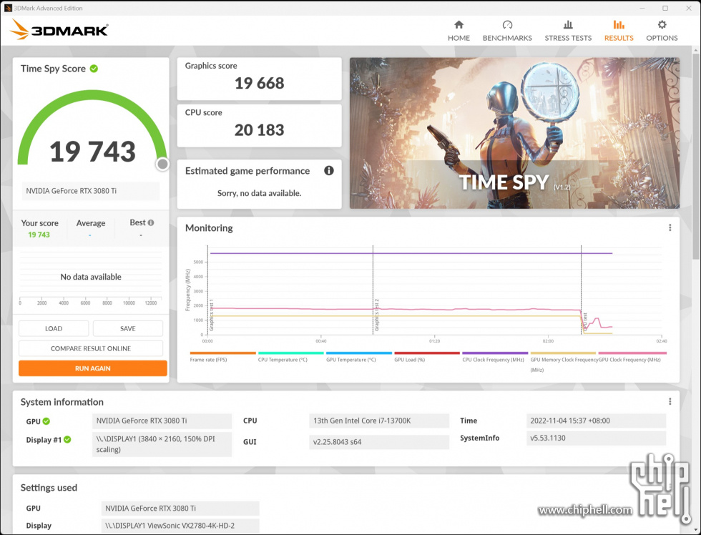
Task: Open the Stress Tests tab
Action: (568, 31)
